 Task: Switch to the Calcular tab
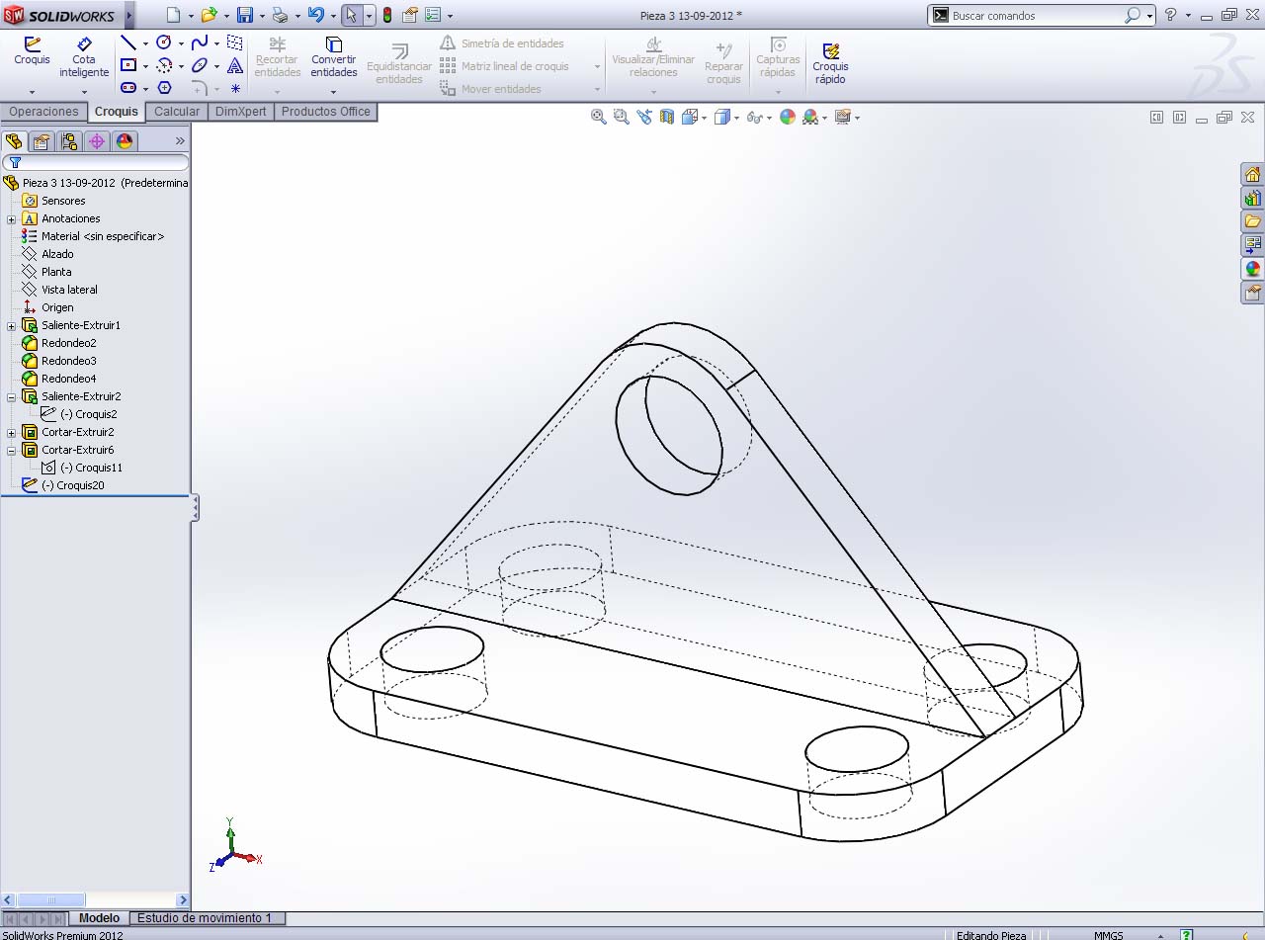coord(177,112)
